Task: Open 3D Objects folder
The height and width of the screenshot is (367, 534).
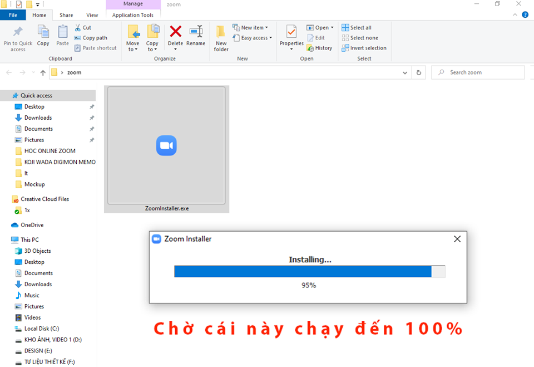Action: [37, 251]
